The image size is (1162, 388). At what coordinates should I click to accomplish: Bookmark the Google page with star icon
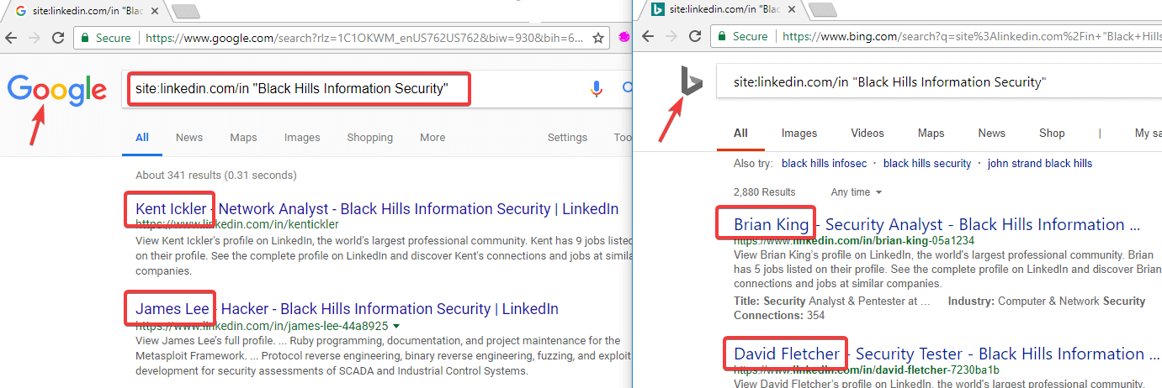[x=598, y=38]
